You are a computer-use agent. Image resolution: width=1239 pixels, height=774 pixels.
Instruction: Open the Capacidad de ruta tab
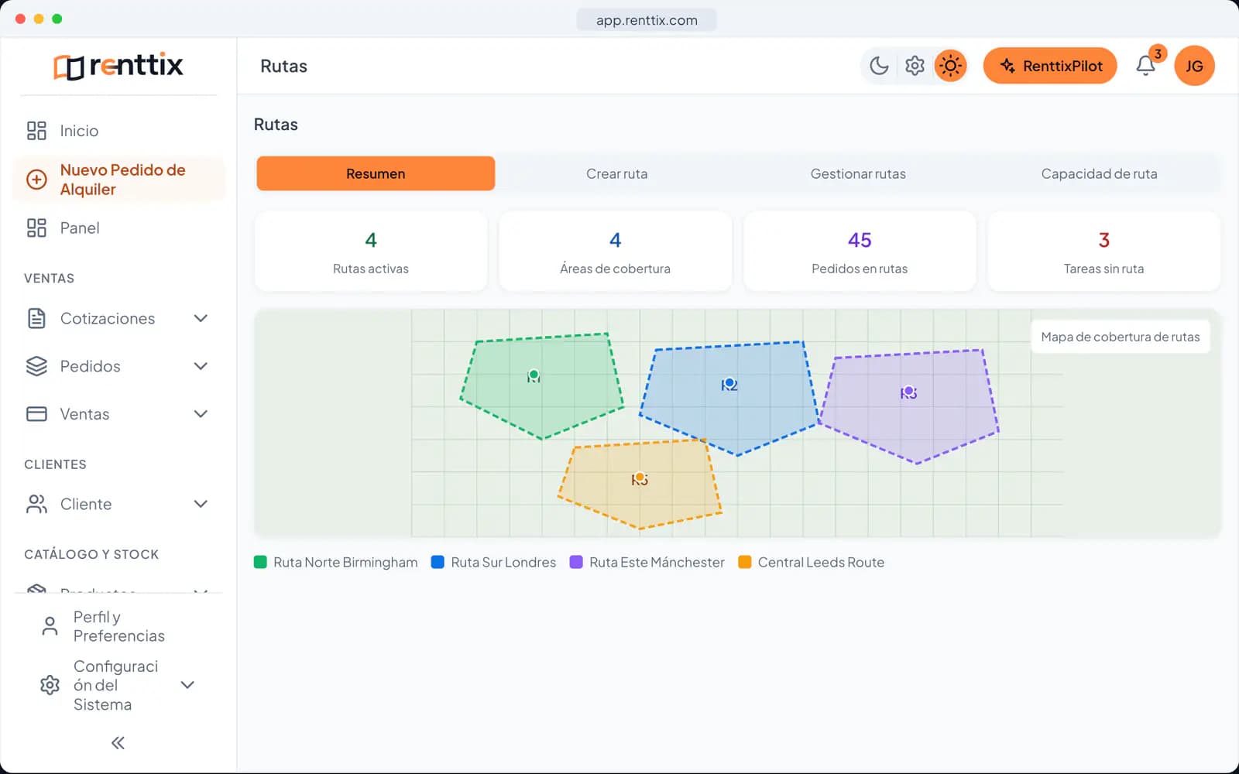pyautogui.click(x=1099, y=173)
